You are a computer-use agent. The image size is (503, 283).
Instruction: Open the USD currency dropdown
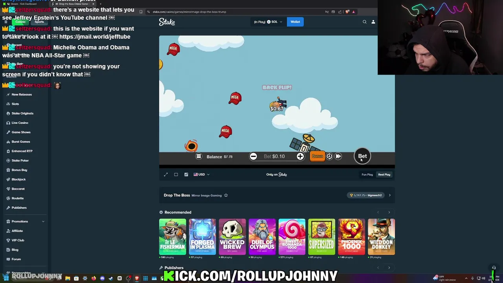202,175
